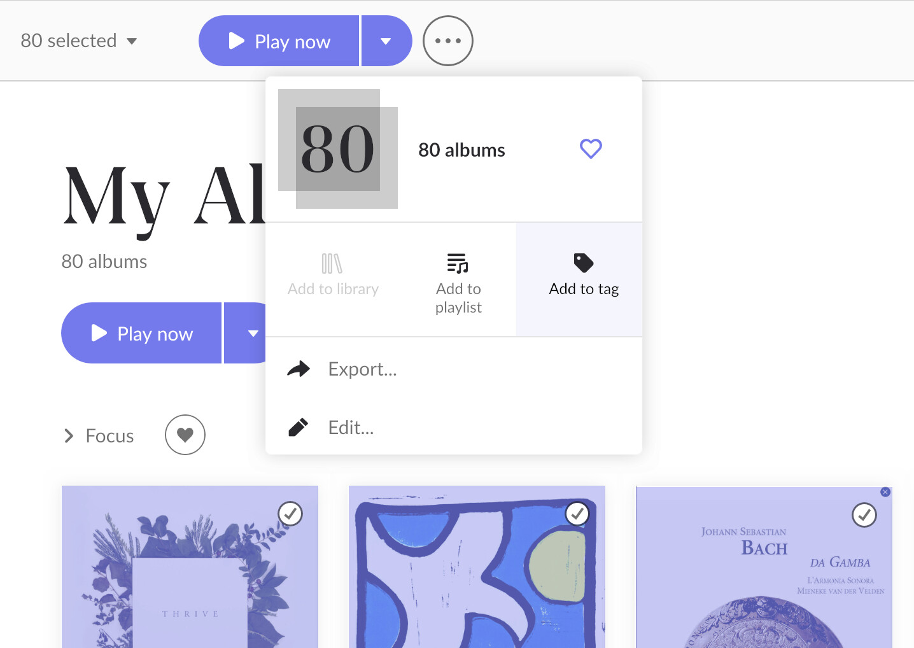
Task: Open the three-dot more options button
Action: (x=448, y=41)
